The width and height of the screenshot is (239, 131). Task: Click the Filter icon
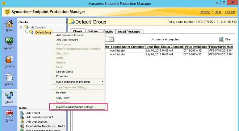pyautogui.click(x=222, y=39)
